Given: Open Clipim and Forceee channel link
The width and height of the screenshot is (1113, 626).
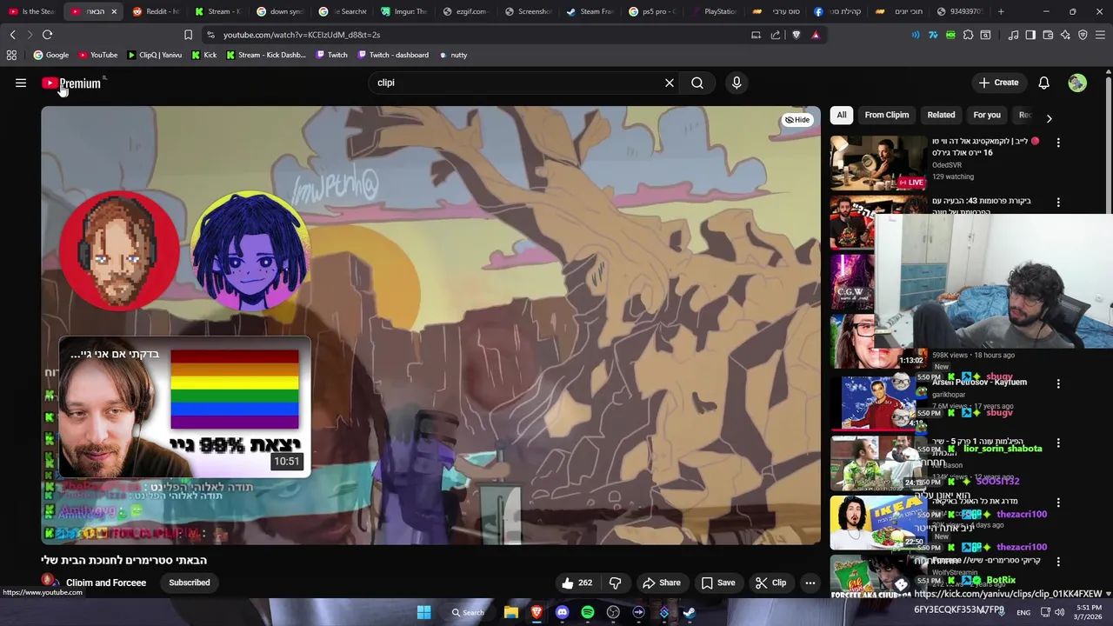Looking at the screenshot, I should tap(106, 583).
